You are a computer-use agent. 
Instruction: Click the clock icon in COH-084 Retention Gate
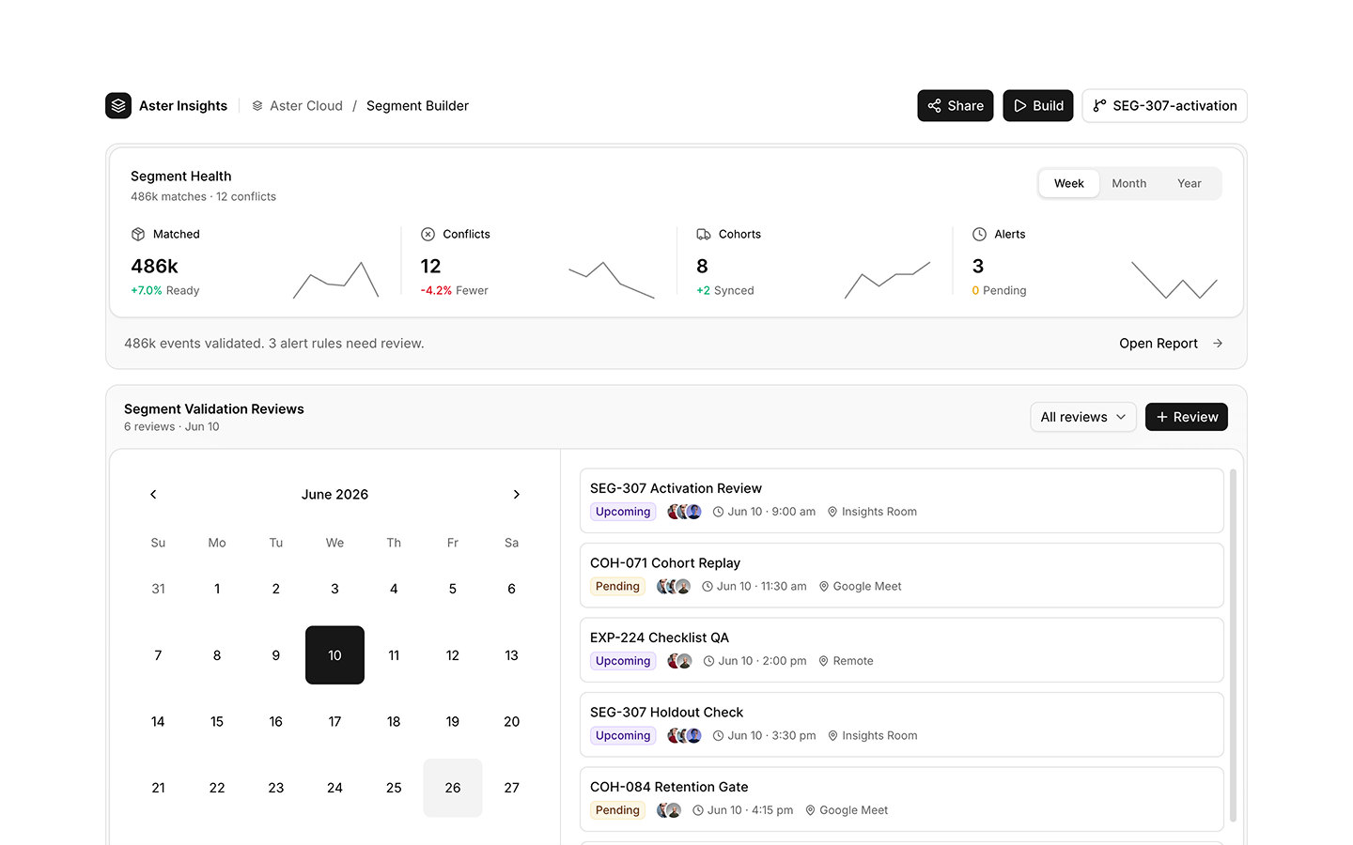(x=698, y=810)
